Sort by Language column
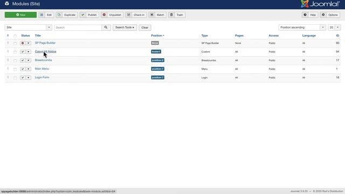The width and height of the screenshot is (345, 194). (x=309, y=36)
